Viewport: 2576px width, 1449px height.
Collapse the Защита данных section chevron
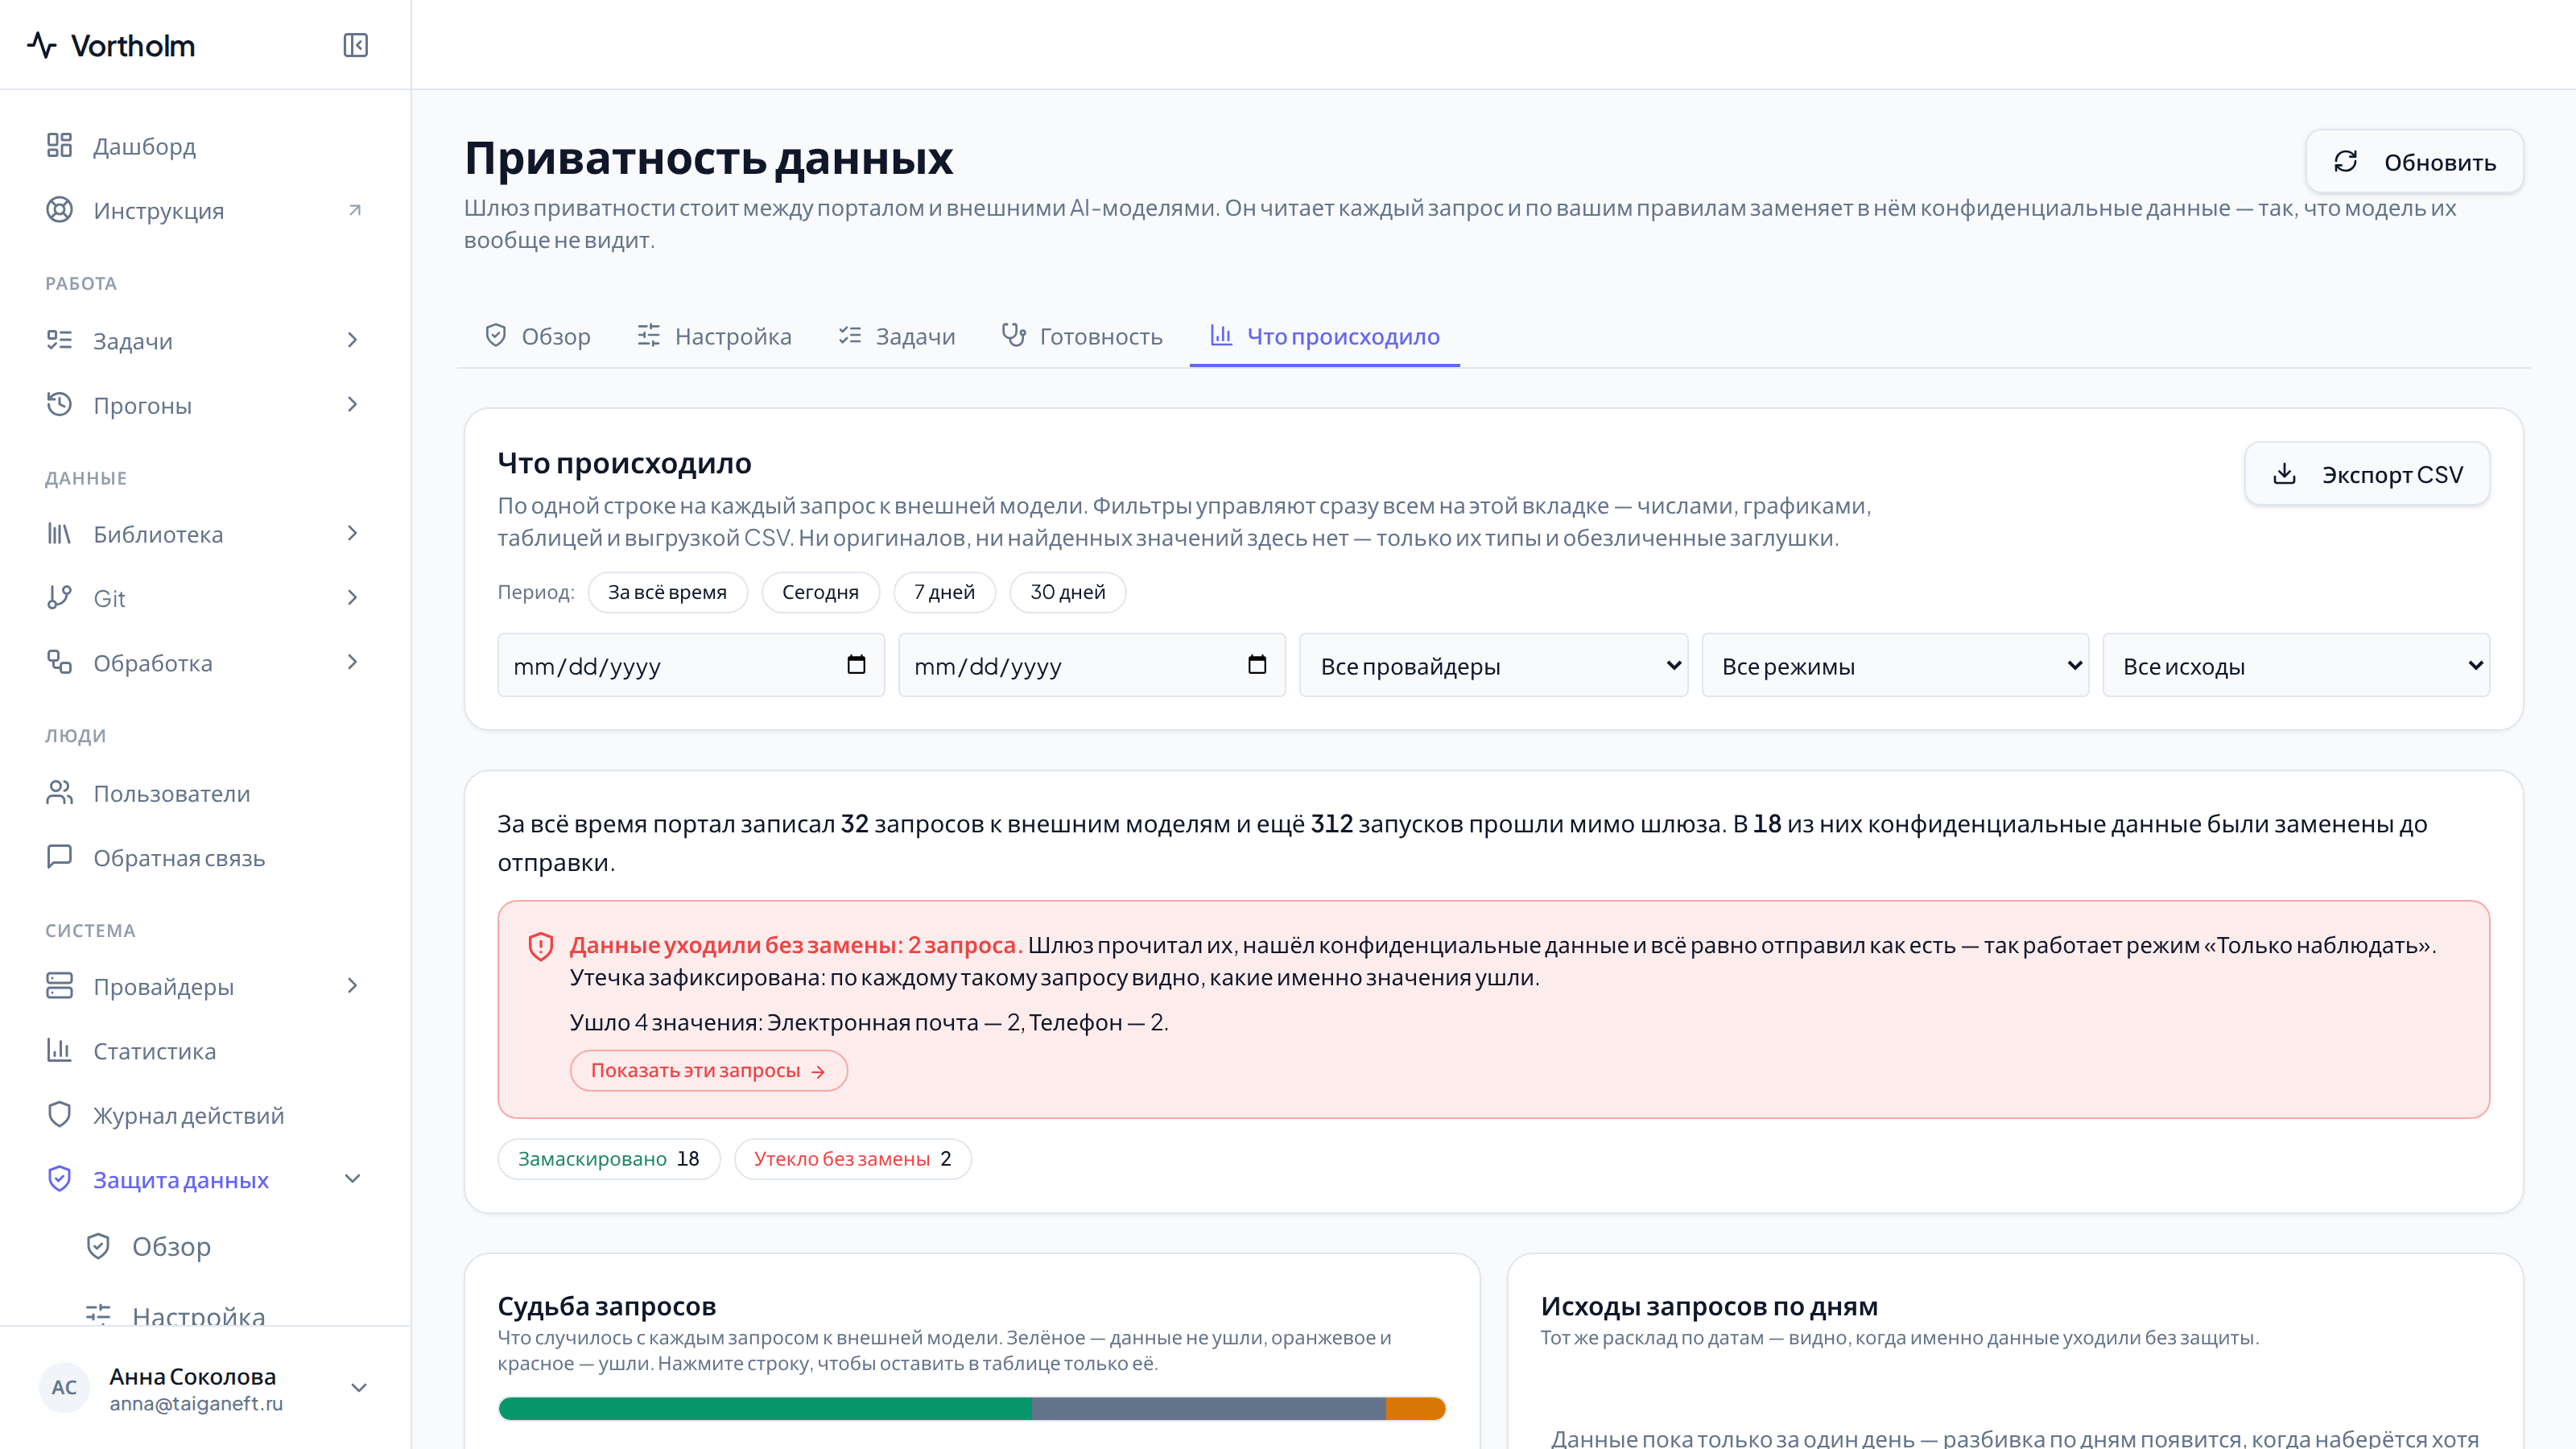(352, 1179)
